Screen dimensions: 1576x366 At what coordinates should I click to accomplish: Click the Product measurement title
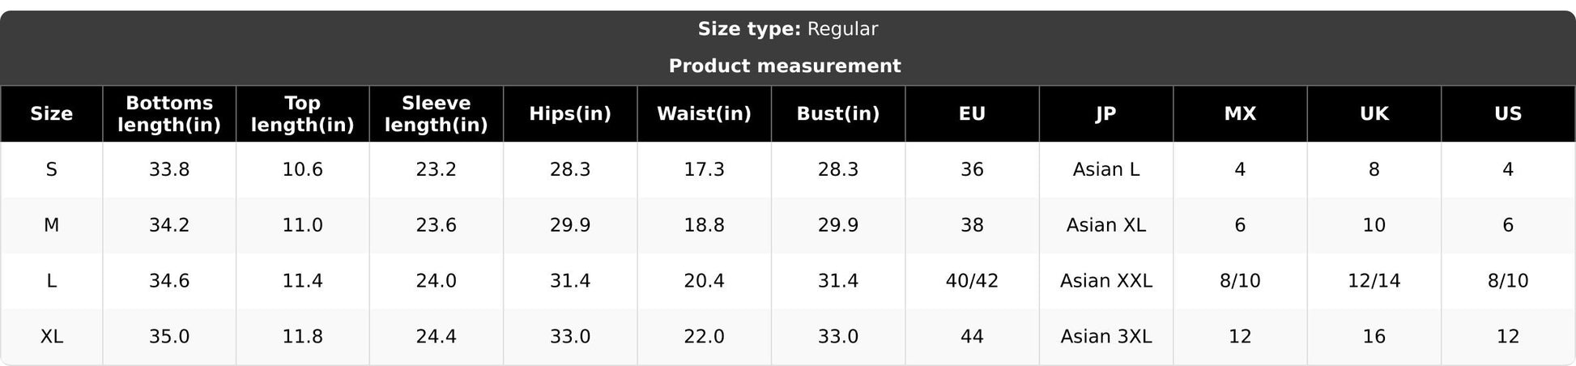point(785,66)
